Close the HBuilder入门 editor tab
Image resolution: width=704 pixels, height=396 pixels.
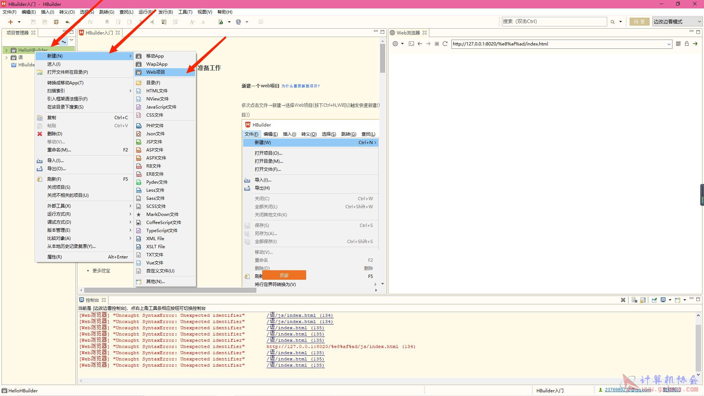pos(118,33)
